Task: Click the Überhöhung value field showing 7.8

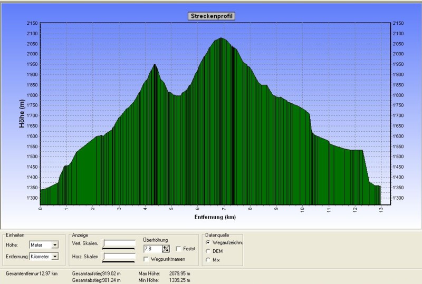Action: pos(152,249)
